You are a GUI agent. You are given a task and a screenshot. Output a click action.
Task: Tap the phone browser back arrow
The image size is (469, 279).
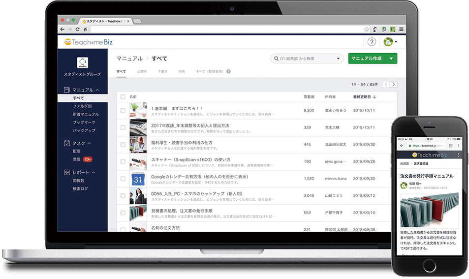402,146
